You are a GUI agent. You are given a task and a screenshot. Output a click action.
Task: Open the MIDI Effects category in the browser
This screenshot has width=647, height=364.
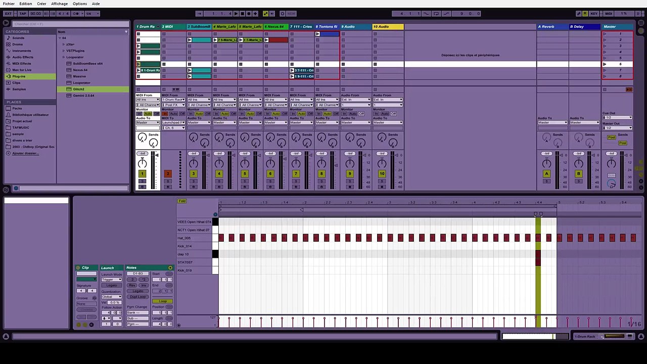pyautogui.click(x=21, y=64)
